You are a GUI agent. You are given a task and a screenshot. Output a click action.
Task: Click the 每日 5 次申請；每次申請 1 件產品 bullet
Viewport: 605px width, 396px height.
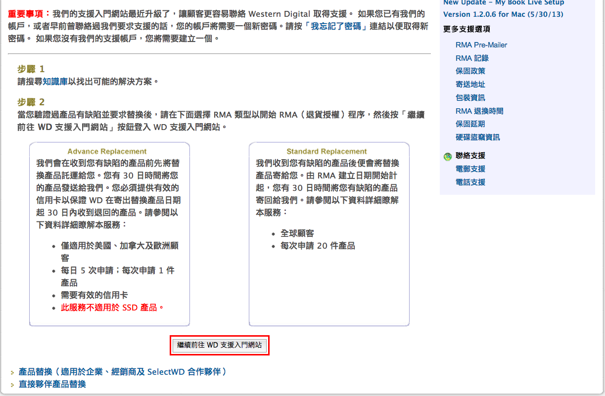pos(118,276)
